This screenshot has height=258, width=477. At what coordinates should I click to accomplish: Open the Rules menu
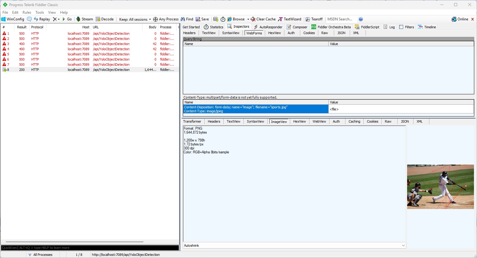click(x=27, y=12)
